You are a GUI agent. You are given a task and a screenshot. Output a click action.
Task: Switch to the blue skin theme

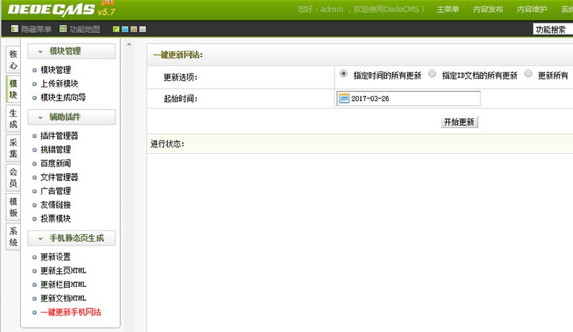(125, 29)
